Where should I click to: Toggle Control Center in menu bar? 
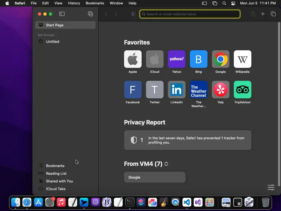pyautogui.click(x=233, y=3)
